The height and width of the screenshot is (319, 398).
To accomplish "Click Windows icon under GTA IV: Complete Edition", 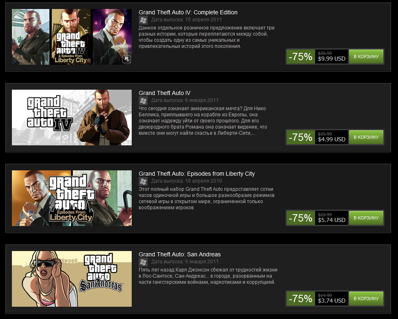I will pyautogui.click(x=143, y=20).
